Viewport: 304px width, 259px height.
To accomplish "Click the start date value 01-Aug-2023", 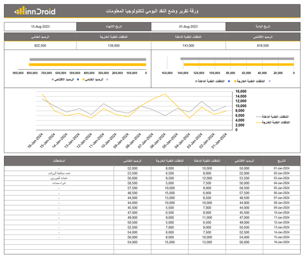I will pyautogui.click(x=188, y=26).
